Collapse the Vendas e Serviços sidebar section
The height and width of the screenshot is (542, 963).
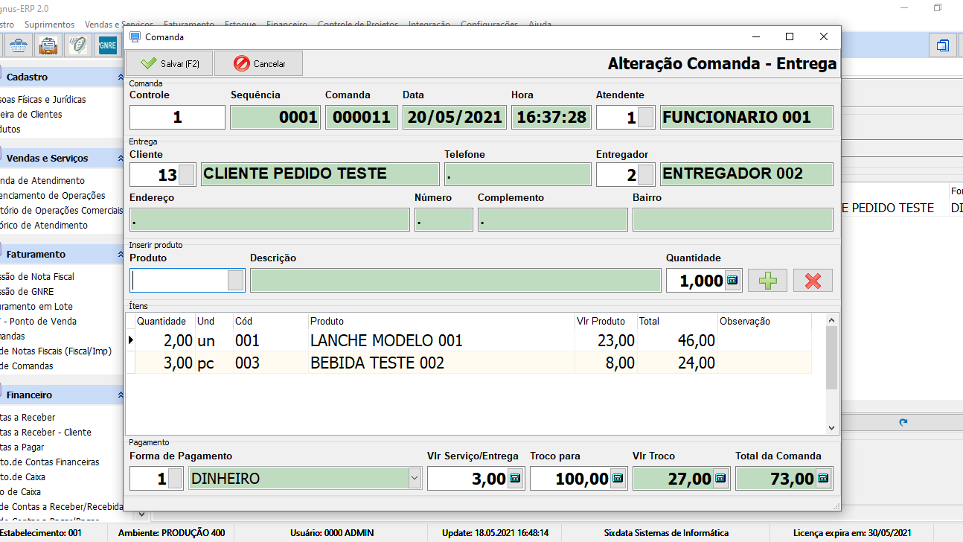coord(121,158)
